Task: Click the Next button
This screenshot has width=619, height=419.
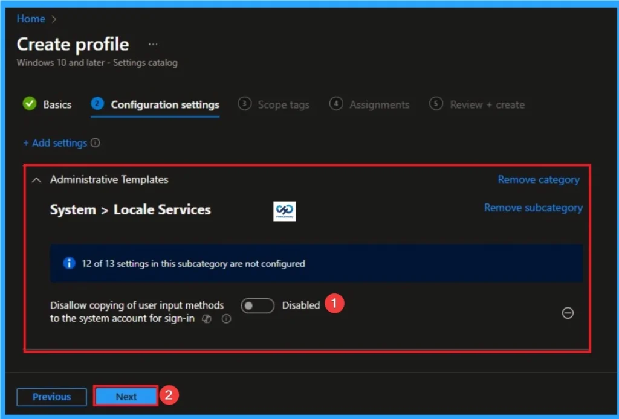Action: point(125,397)
